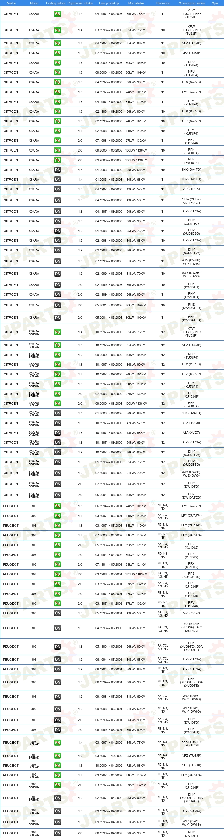This screenshot has width=224, height=838.
Task: Click diesel icon in Xsara Break RHY (DW10TD) row
Action: pyautogui.click(x=57, y=484)
